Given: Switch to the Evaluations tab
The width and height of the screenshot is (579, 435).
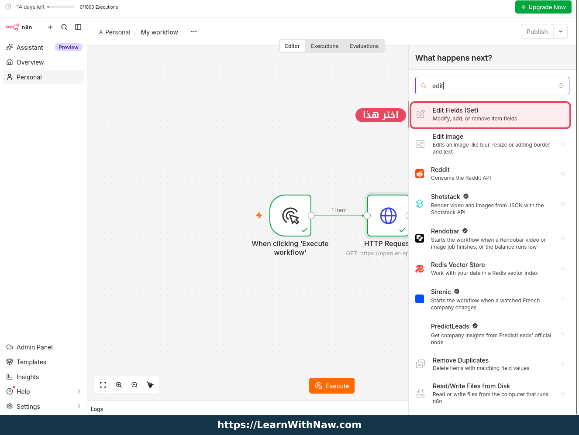Looking at the screenshot, I should 364,46.
